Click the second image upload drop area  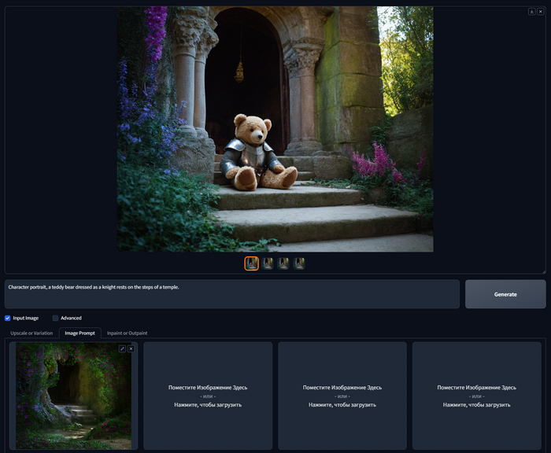tap(208, 396)
